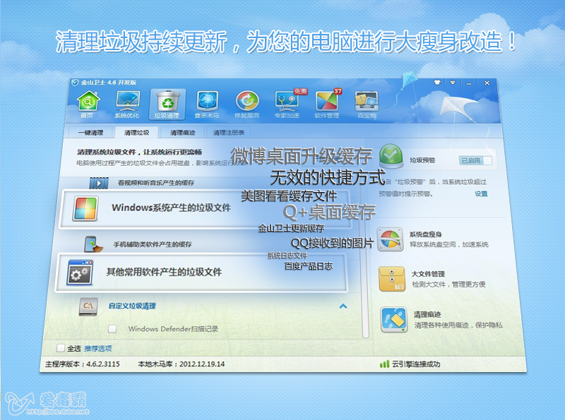Screen dimensions: 565x420
Task: Switch to the 一键清理 tab
Action: click(x=90, y=133)
